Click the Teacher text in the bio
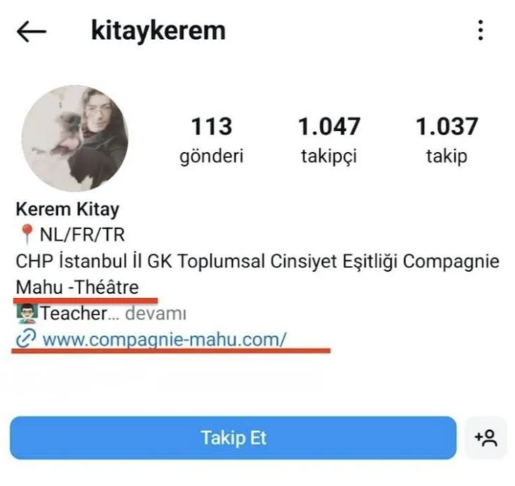515x486 pixels. click(74, 313)
